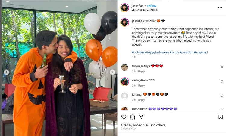Viewport: 226px width, 136px height.
Task: Go to next photo arrow
Action: pyautogui.click(x=112, y=72)
